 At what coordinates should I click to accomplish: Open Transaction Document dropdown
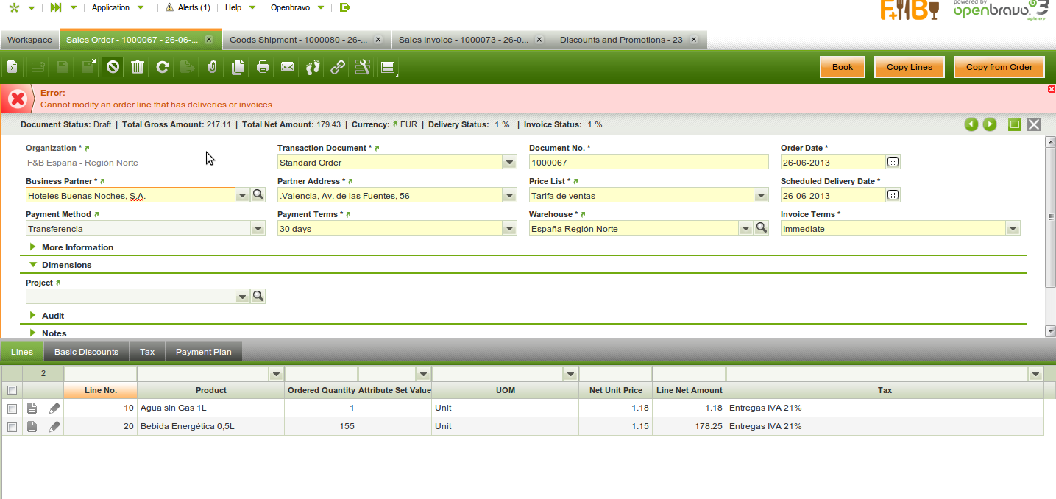point(509,162)
